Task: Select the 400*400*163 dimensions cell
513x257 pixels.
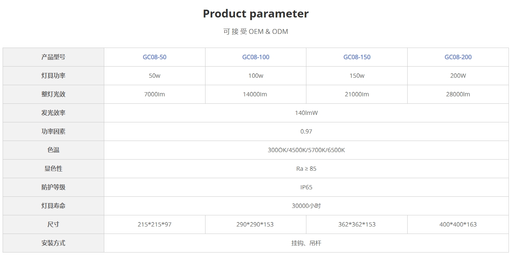Action: pyautogui.click(x=458, y=225)
